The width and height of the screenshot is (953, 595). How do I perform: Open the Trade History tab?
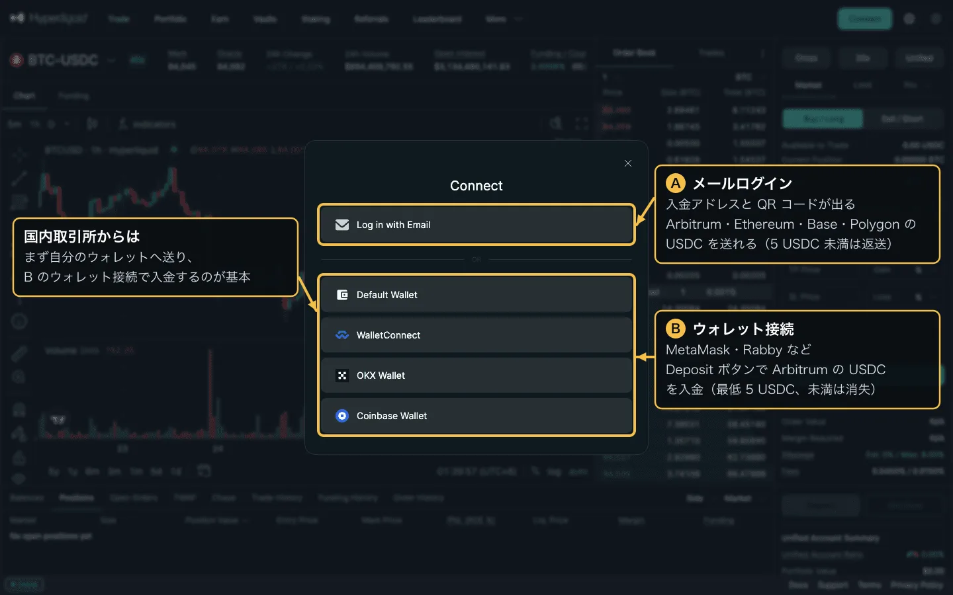click(x=277, y=498)
